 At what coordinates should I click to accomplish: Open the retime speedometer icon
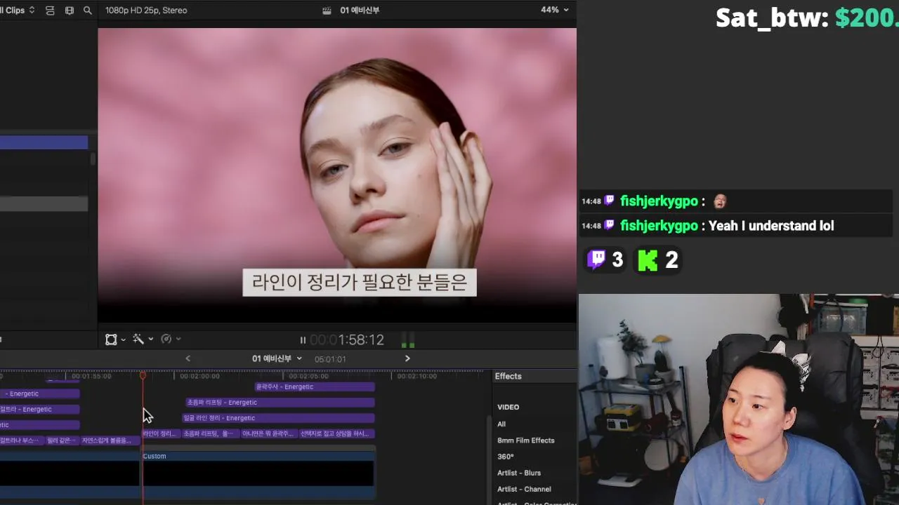[x=166, y=339]
